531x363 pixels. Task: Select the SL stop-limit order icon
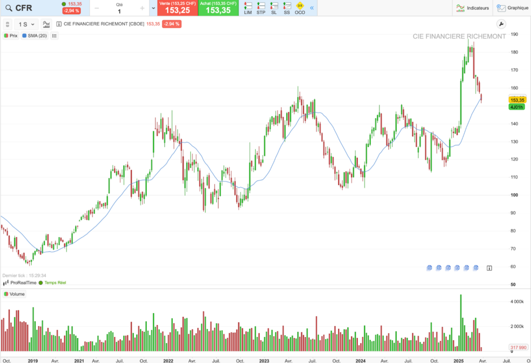[x=274, y=8]
